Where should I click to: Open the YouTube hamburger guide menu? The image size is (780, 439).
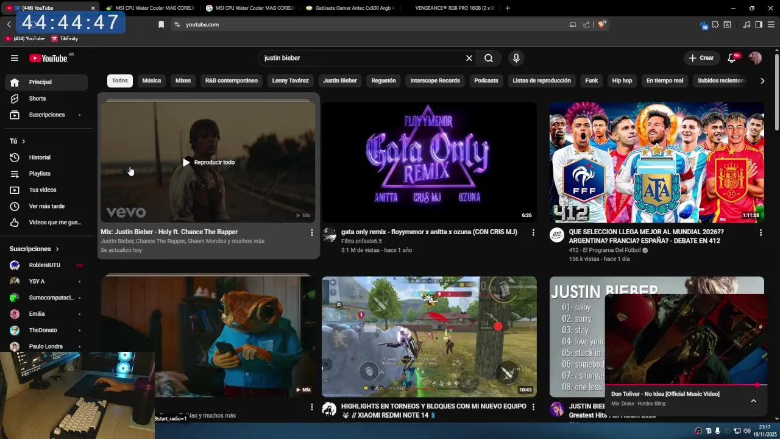tap(15, 58)
